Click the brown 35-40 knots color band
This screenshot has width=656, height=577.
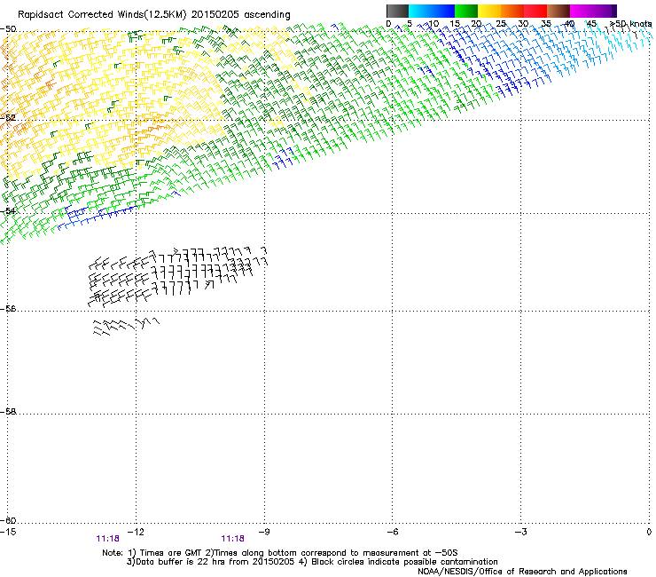point(558,11)
